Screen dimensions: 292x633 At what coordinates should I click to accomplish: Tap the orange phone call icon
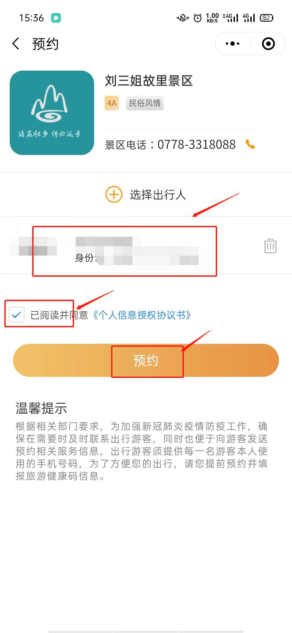pyautogui.click(x=250, y=144)
